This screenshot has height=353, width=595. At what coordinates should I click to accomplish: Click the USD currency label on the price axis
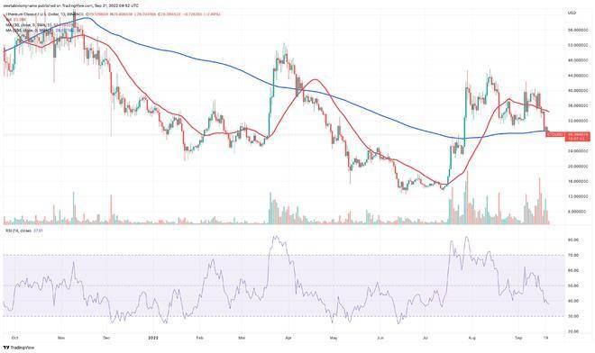pyautogui.click(x=572, y=13)
